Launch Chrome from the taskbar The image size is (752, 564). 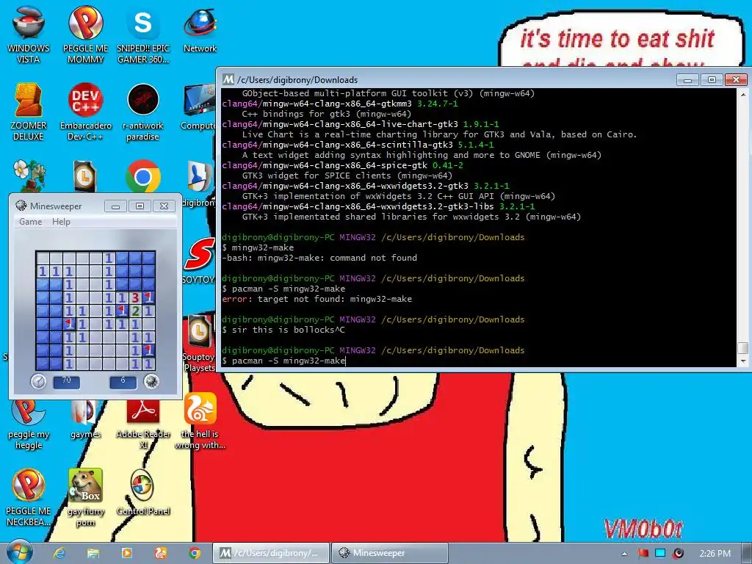click(x=194, y=553)
